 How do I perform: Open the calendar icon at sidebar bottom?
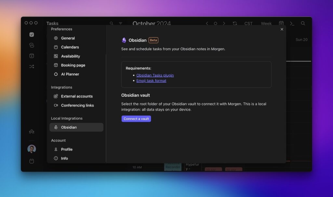(32, 161)
